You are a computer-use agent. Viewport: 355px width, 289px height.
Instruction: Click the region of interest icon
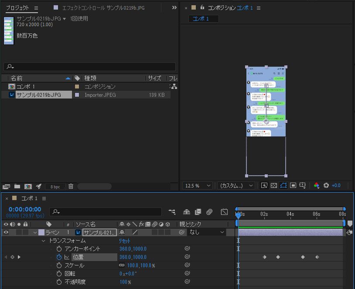pos(293,186)
